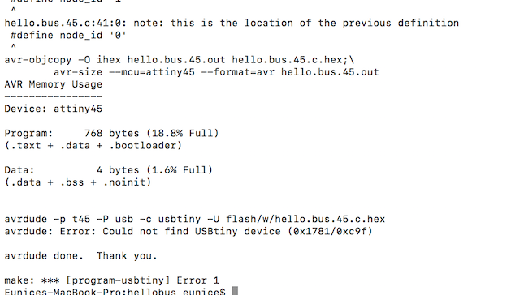Screen dimensions: 520x295
Task: Click the 'avr-size --mcu=attiny45' command line
Action: click(x=216, y=72)
